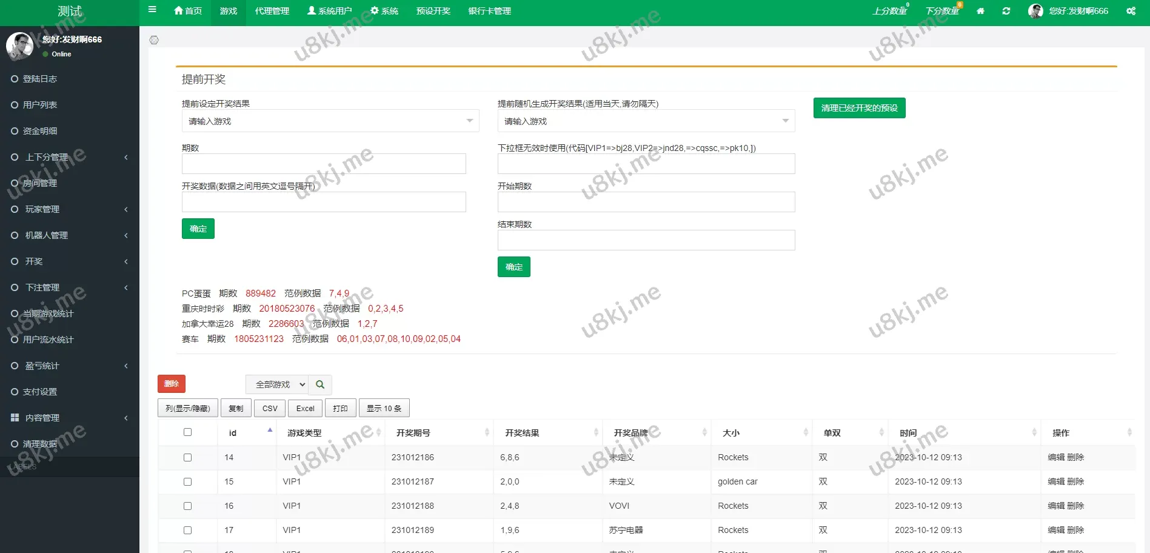Open the 银行卡管理 top menu item
This screenshot has height=553, width=1150.
pos(489,11)
